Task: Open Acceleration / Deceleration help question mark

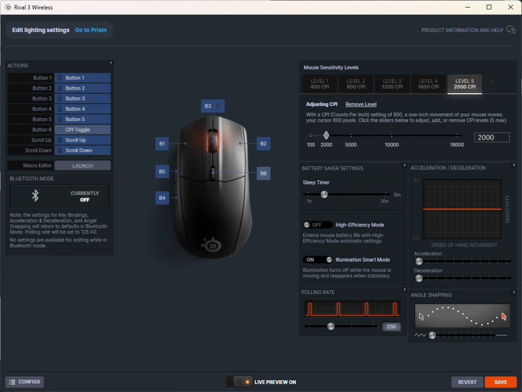Action: (x=514, y=165)
